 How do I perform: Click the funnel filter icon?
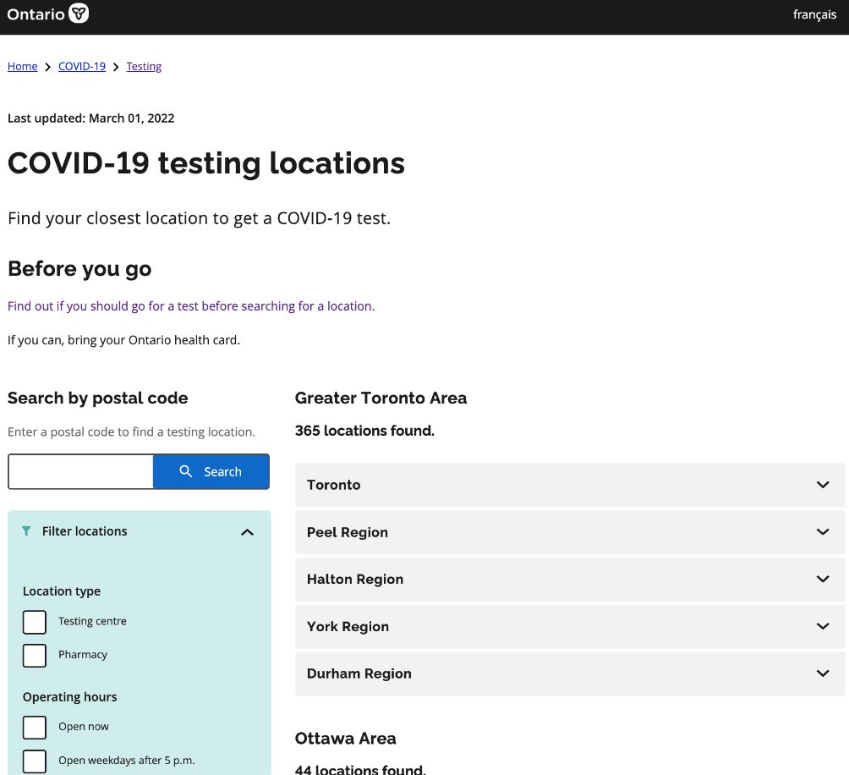click(26, 531)
